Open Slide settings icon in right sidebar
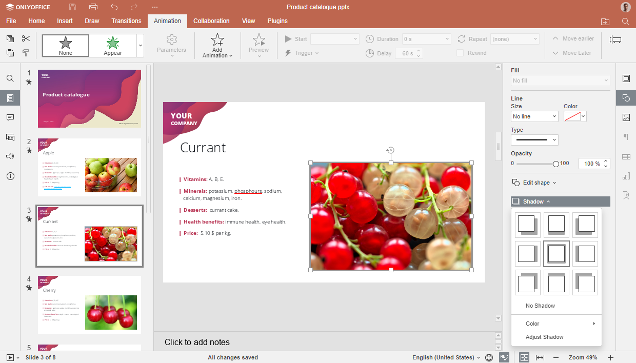Screen dimensions: 636x363 tap(626, 78)
